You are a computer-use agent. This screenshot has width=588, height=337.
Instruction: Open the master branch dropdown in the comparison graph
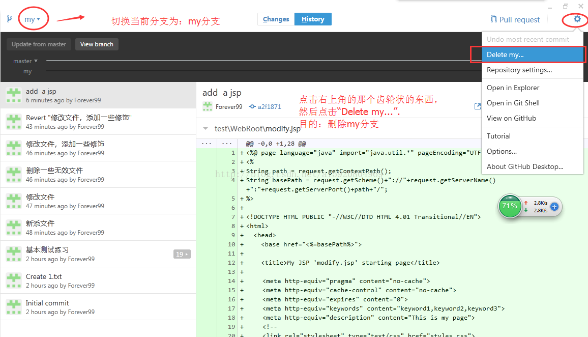pos(25,61)
